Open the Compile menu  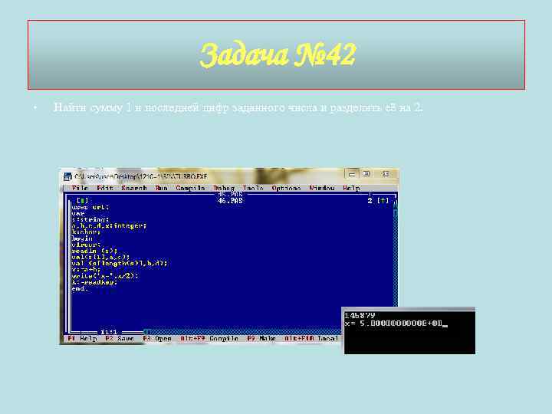(x=190, y=188)
